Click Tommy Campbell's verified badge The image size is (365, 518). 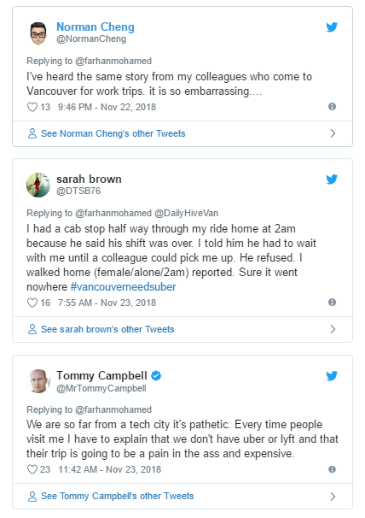(x=156, y=375)
